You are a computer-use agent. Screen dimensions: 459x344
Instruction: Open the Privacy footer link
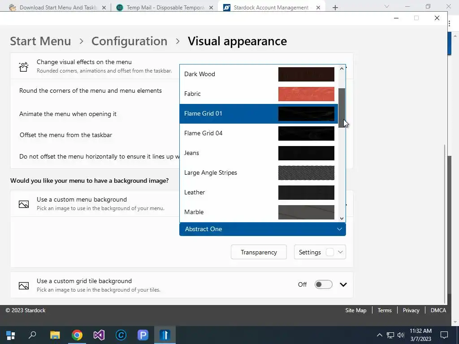[x=411, y=310]
